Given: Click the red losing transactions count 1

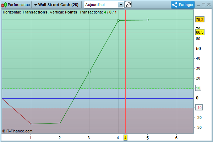Looking at the screenshot, I should coord(116,12).
